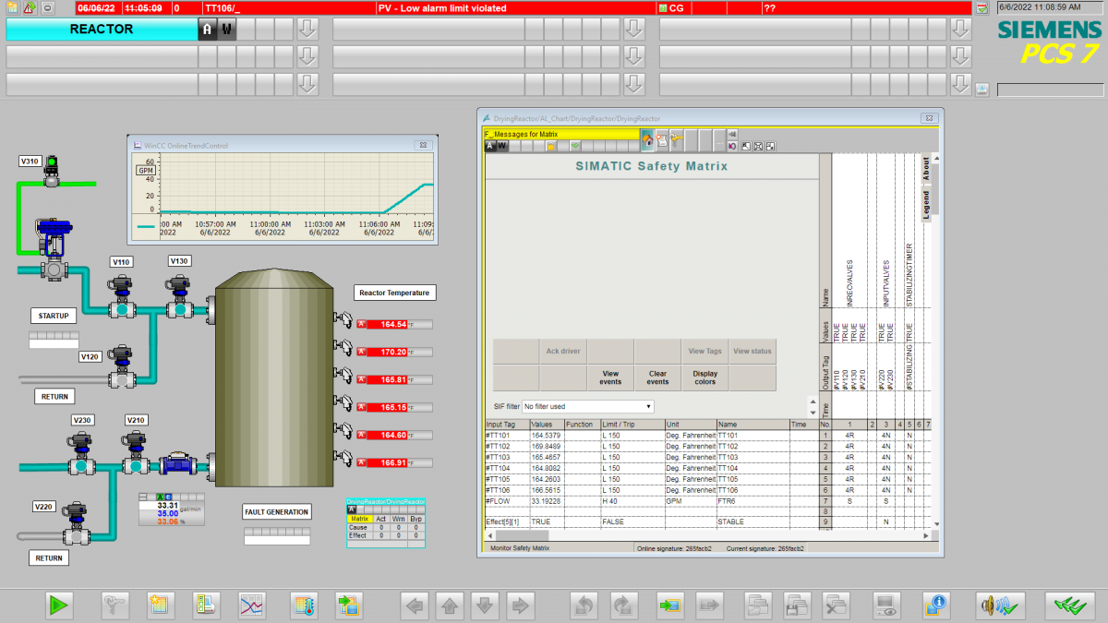This screenshot has height=623, width=1108.
Task: Click the information icon in bottom toolbar
Action: click(x=937, y=605)
